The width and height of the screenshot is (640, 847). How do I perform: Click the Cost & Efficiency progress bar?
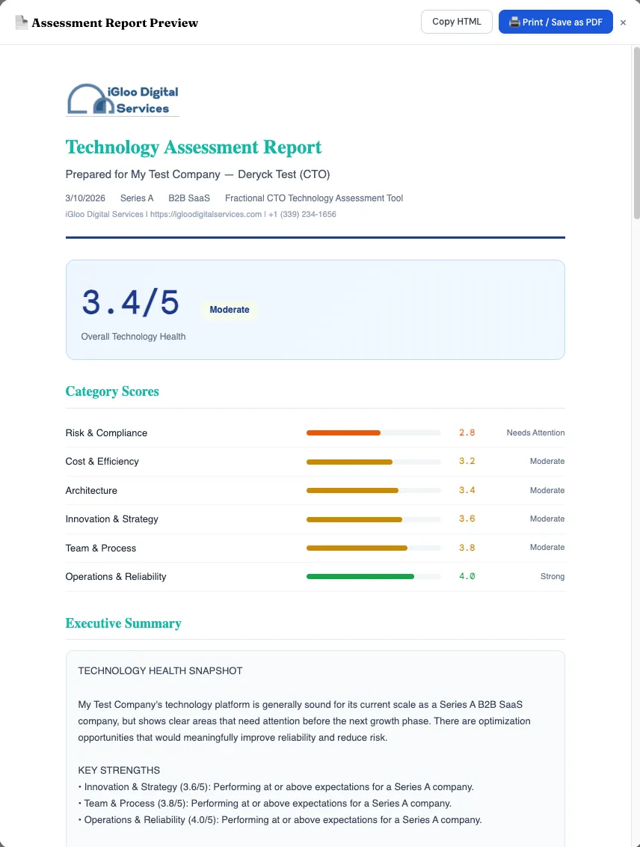click(x=373, y=462)
